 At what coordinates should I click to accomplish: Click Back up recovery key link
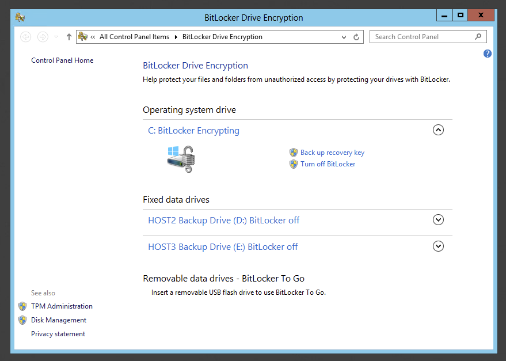coord(332,153)
